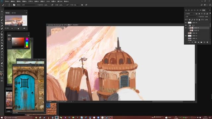Image resolution: width=212 pixels, height=119 pixels.
Task: Select the Eraser tool
Action: pos(2,40)
